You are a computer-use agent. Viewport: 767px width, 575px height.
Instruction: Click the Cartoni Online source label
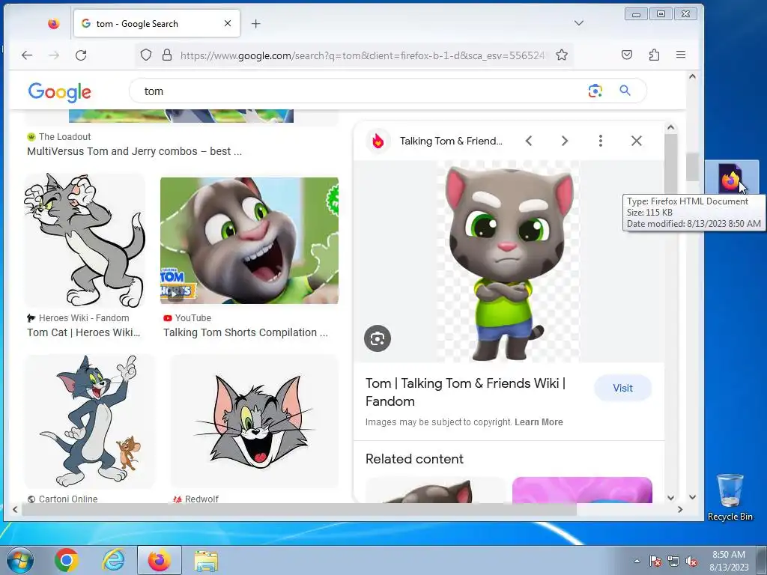coord(68,499)
